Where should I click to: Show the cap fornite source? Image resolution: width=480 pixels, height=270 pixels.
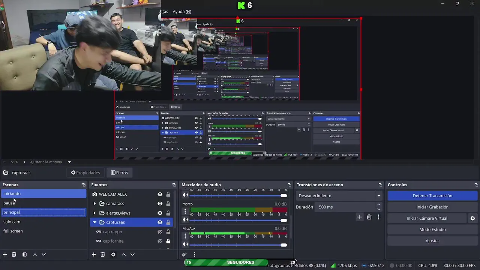[160, 241]
